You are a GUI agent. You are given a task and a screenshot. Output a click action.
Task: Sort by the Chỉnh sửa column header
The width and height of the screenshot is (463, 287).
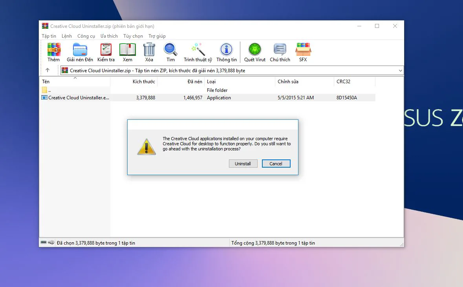tap(305, 82)
